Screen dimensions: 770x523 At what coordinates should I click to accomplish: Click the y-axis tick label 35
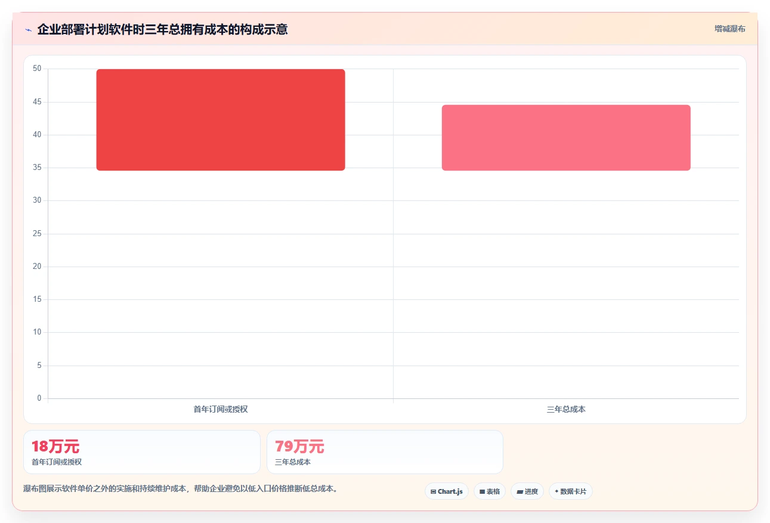[x=37, y=168]
